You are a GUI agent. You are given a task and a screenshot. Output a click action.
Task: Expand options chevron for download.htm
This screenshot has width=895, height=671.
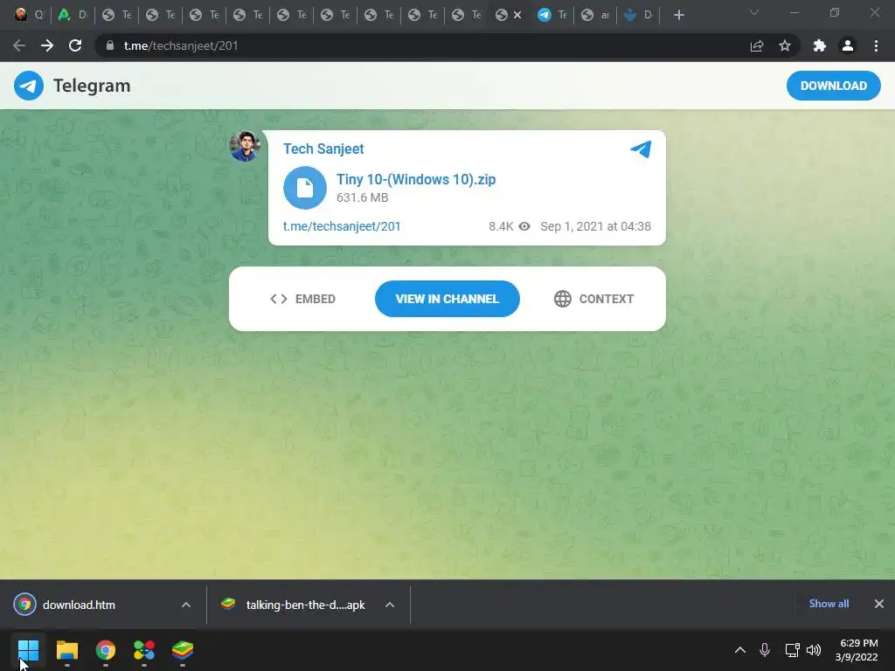[186, 605]
